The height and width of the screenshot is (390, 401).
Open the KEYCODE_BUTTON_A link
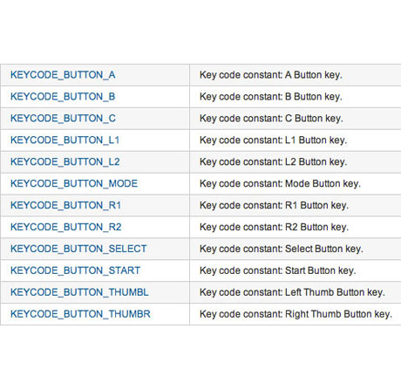pyautogui.click(x=63, y=75)
